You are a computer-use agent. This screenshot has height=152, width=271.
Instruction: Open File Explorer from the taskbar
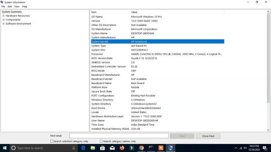tap(93, 148)
